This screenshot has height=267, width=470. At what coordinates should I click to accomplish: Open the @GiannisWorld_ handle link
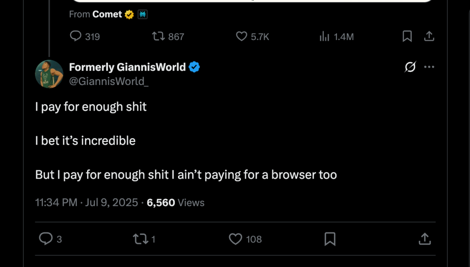click(109, 81)
